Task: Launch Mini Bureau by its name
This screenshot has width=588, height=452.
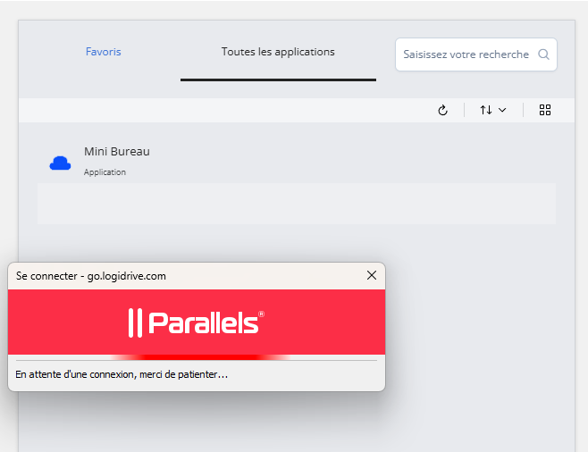Action: [117, 152]
